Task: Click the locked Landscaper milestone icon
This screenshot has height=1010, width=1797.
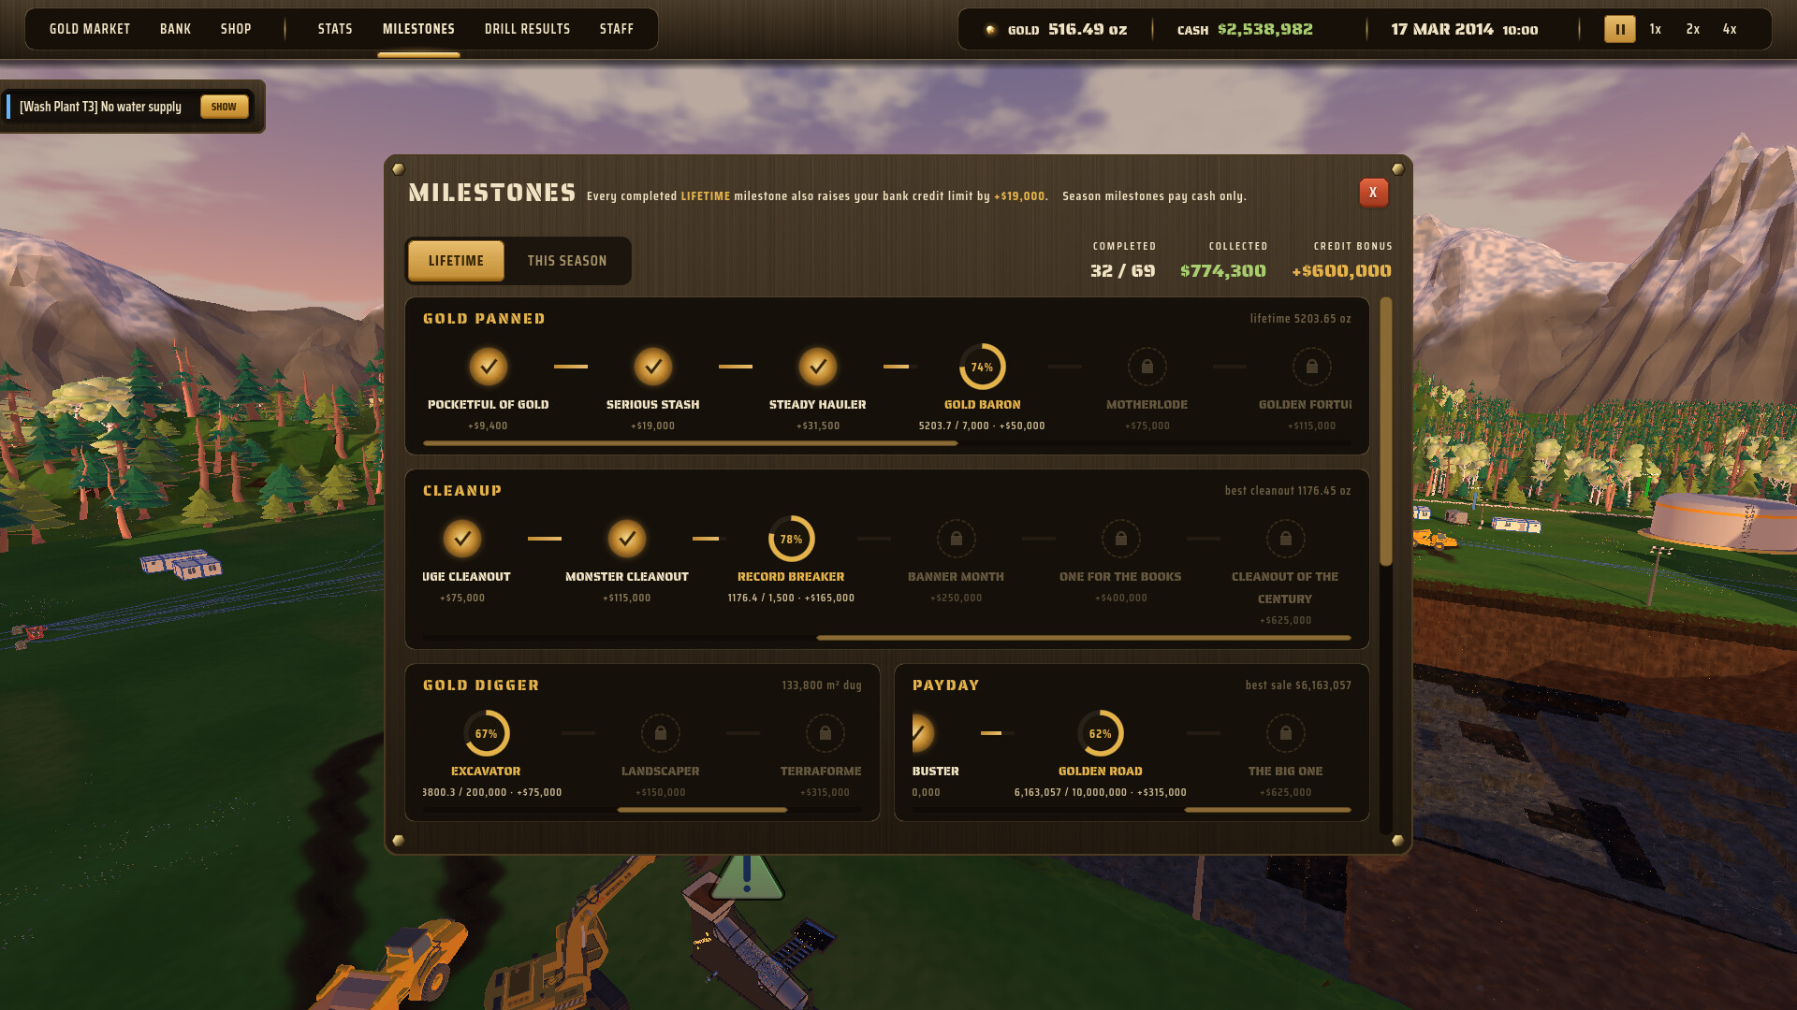Action: 660,733
